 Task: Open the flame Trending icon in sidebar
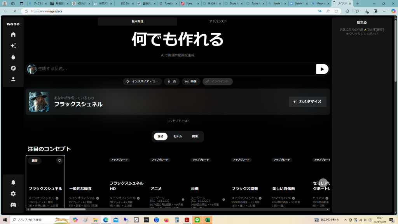tap(13, 57)
